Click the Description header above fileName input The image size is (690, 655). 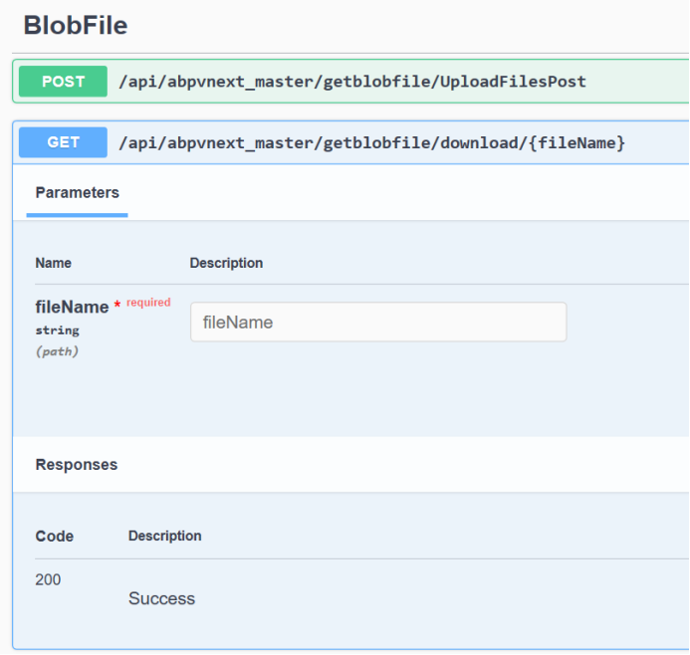226,263
